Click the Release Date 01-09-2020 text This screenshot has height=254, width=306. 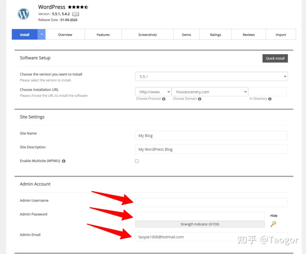point(58,20)
